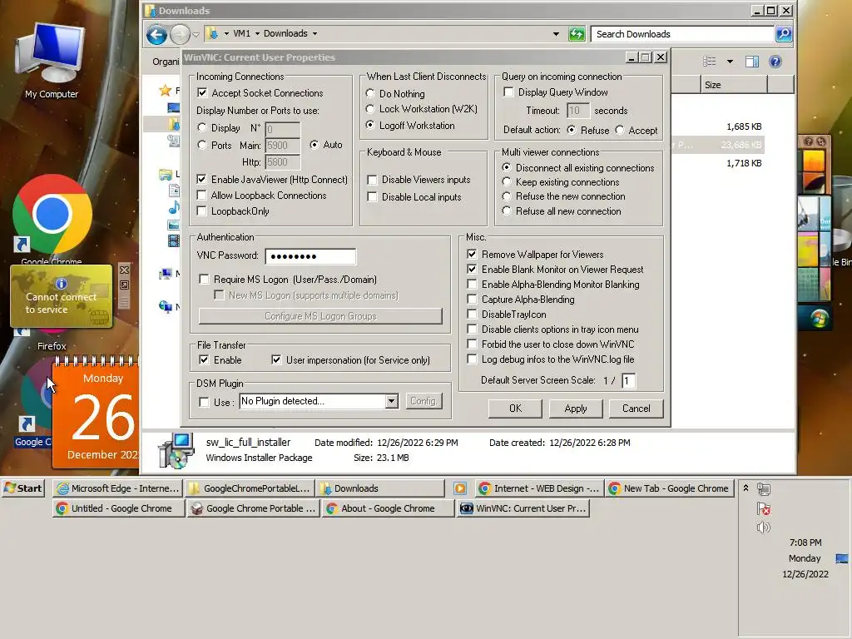852x639 pixels.
Task: Click OK in WinVNC properties
Action: pyautogui.click(x=515, y=408)
